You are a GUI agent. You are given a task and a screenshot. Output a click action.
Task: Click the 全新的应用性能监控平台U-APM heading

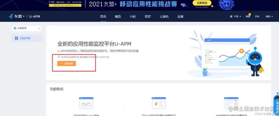coord(94,44)
